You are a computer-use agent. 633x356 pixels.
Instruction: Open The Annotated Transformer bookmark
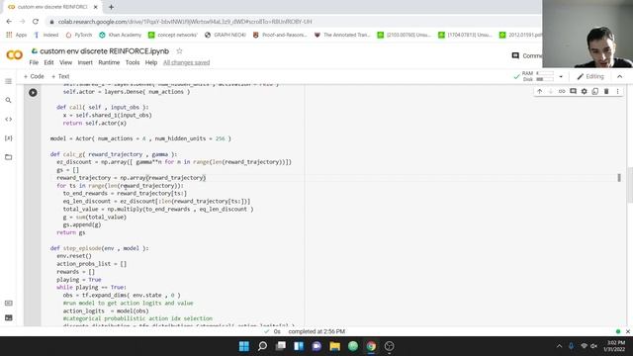click(342, 36)
